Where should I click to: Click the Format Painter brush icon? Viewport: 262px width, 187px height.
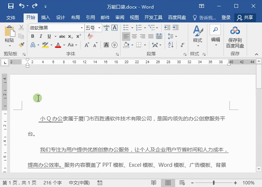click(21, 45)
